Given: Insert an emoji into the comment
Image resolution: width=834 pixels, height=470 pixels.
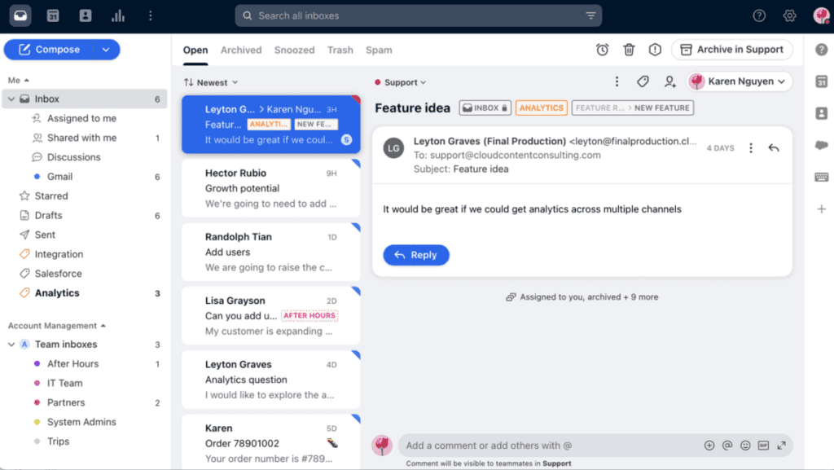Looking at the screenshot, I should (745, 446).
